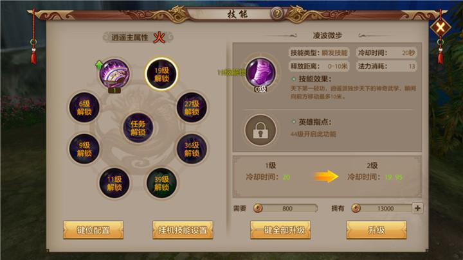Select the green 39级解锁 skill slot
463x260 pixels.
pyautogui.click(x=161, y=183)
